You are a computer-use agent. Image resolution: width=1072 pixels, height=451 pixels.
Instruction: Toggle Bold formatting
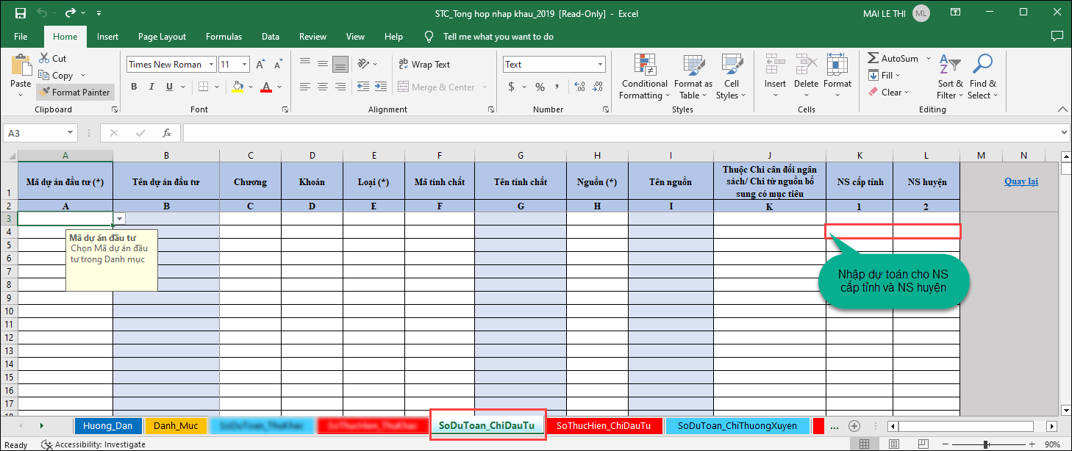tap(134, 87)
